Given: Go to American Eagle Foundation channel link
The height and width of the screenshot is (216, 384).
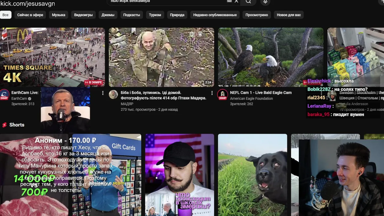Looking at the screenshot, I should coord(251,98).
